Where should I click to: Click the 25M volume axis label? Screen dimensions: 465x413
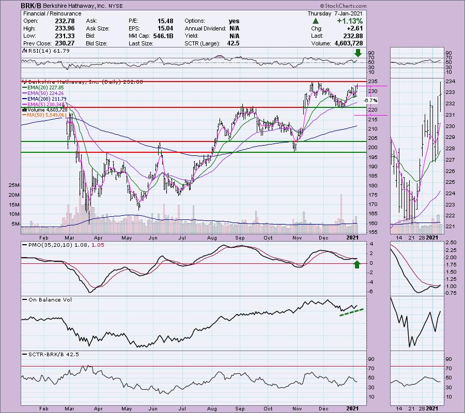(14, 185)
